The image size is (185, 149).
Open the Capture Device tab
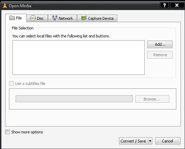pyautogui.click(x=97, y=18)
